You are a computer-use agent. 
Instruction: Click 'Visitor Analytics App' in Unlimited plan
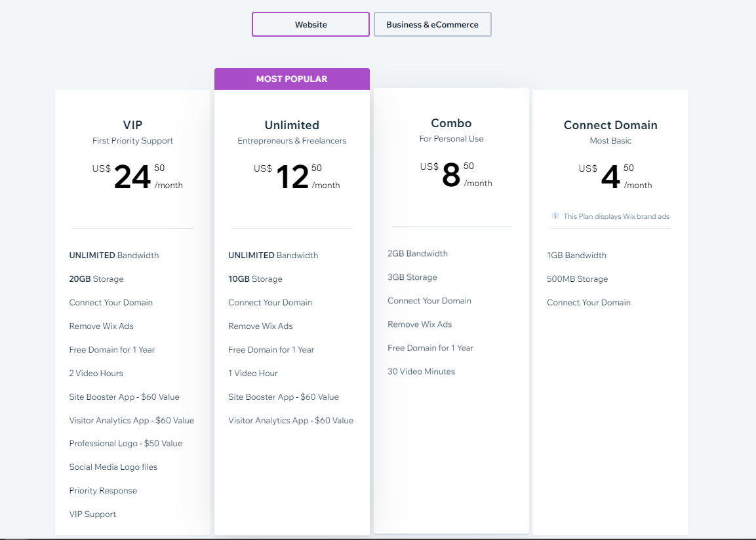click(290, 421)
